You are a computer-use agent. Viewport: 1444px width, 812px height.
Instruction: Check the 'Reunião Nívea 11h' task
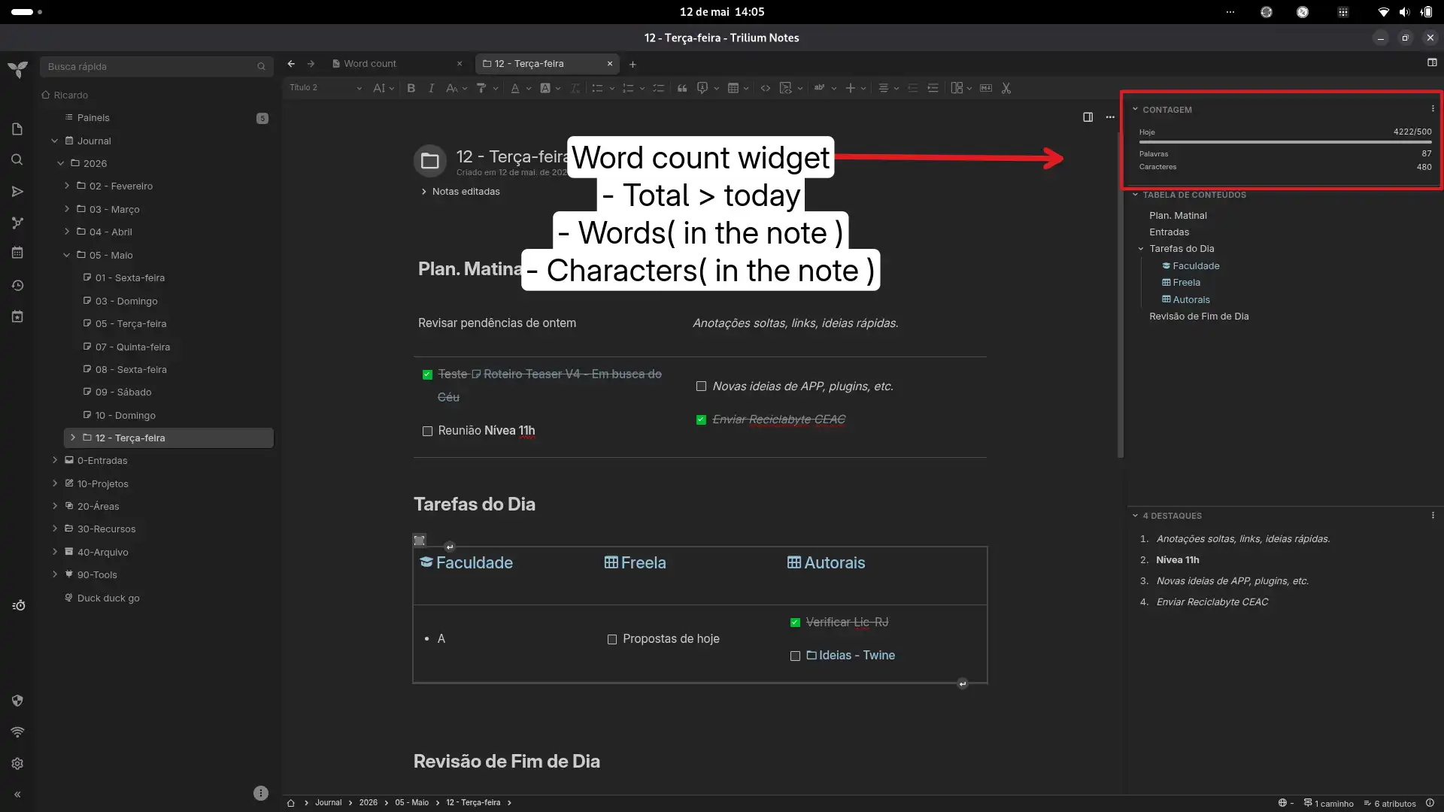(x=427, y=432)
